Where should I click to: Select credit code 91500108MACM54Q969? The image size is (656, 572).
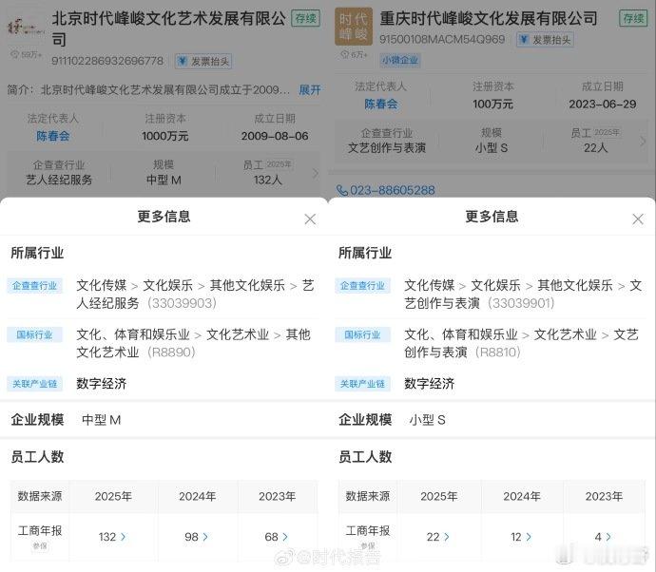442,40
